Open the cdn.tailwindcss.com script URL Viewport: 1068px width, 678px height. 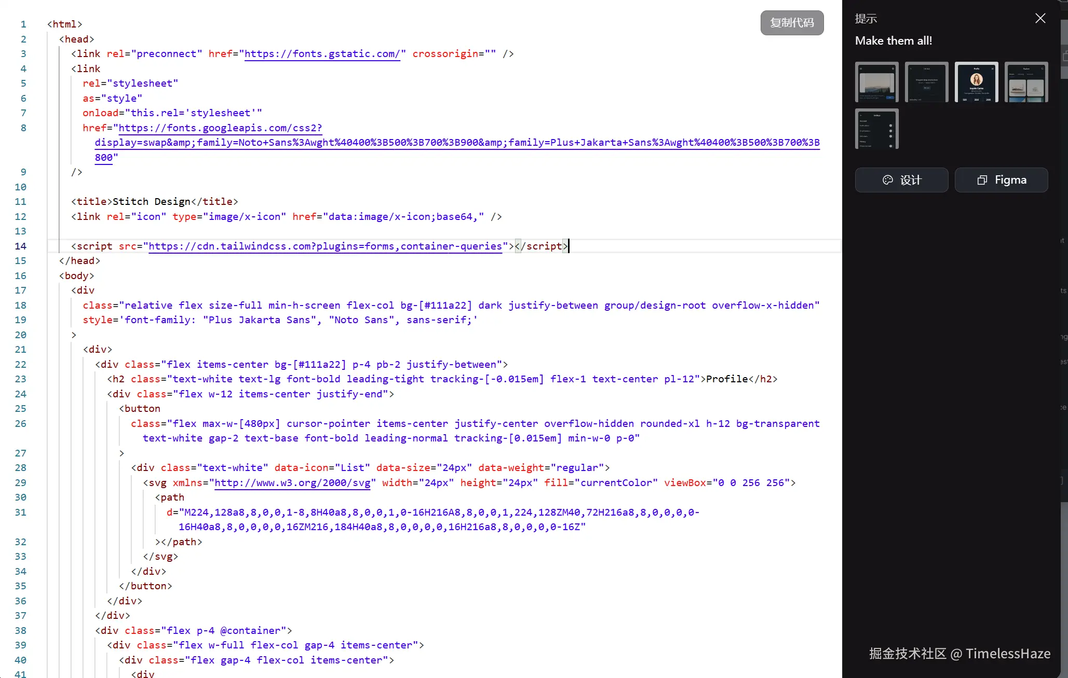[x=325, y=246]
